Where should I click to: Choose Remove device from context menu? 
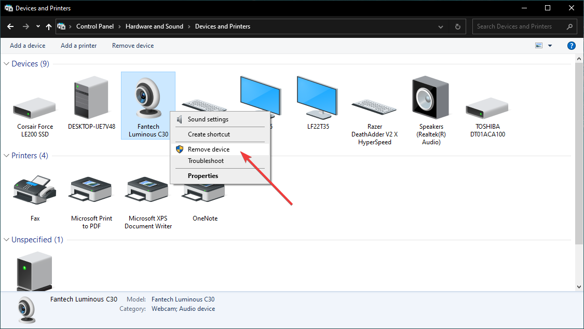click(x=220, y=149)
